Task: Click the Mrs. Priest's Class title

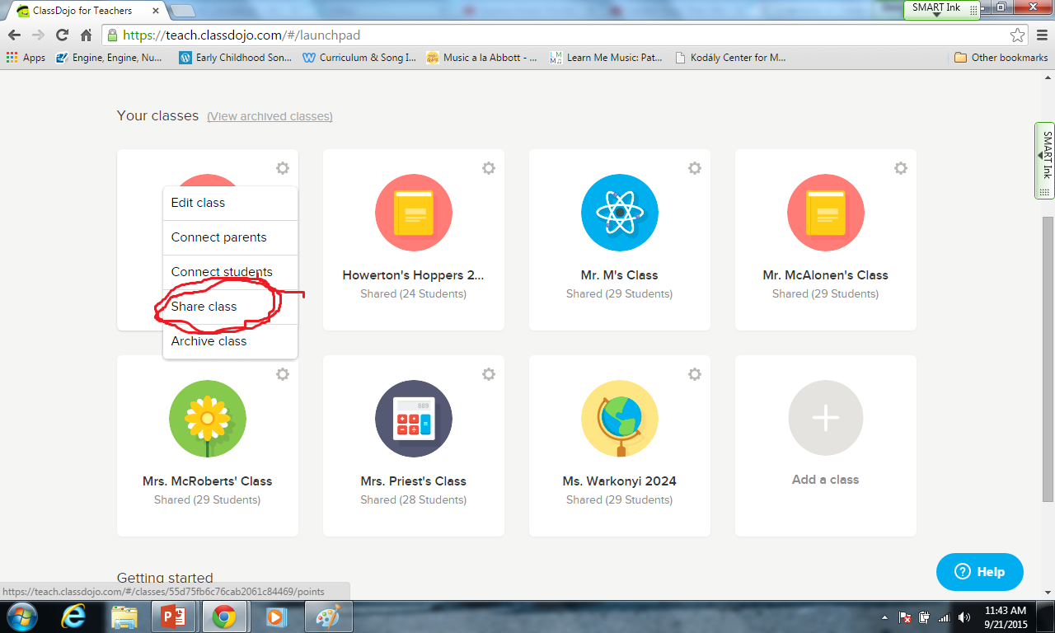Action: [414, 481]
